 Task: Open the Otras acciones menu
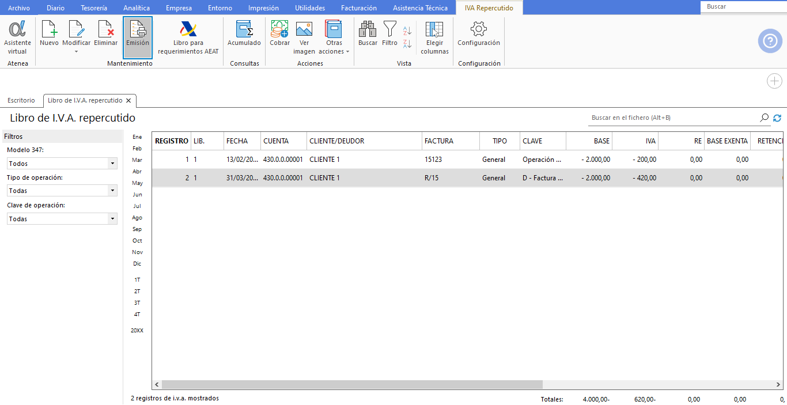[334, 37]
